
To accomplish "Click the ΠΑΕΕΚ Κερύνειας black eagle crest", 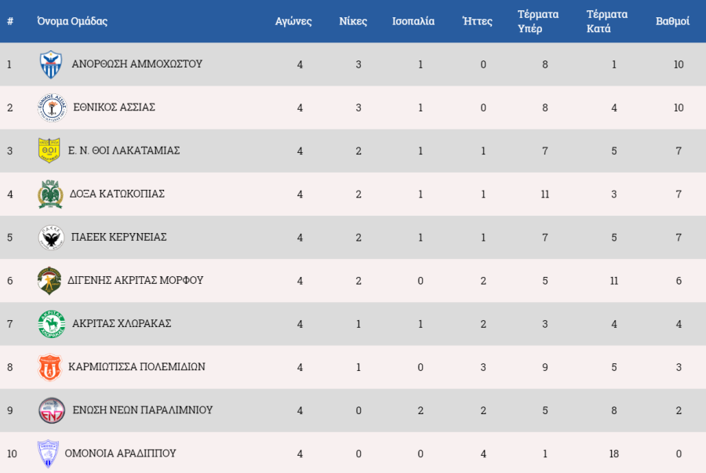I will tap(51, 237).
